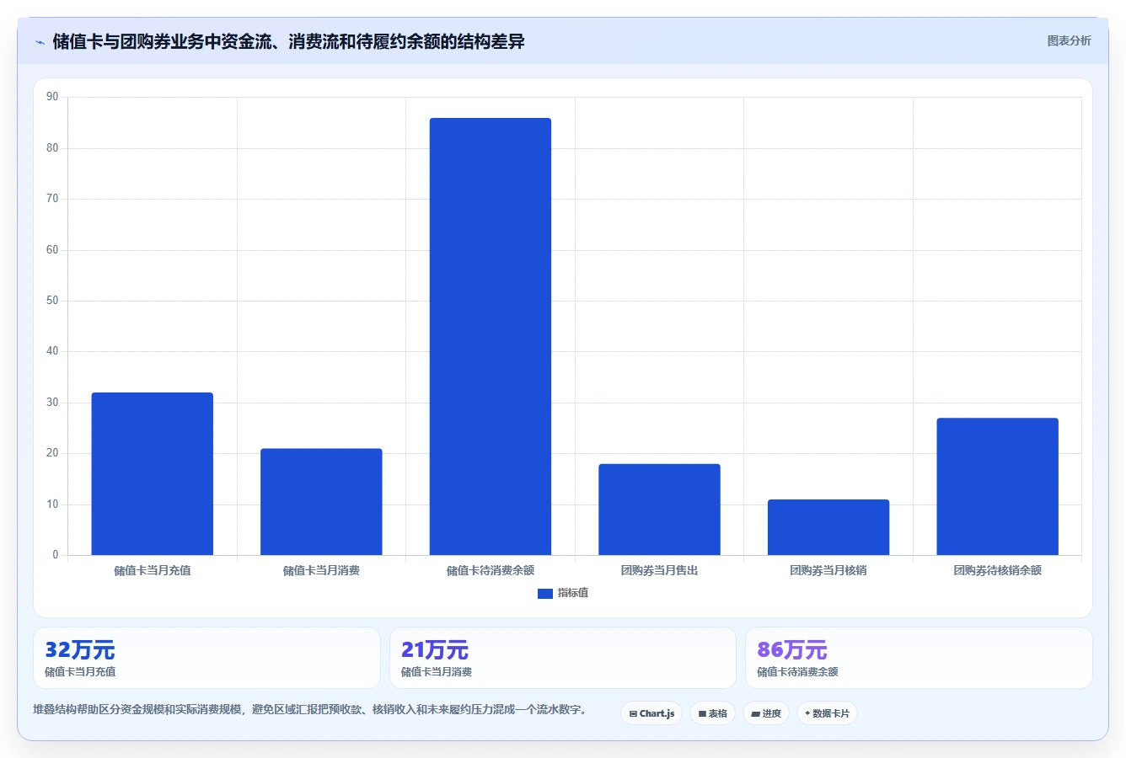
Task: Click the 储值卡当月消费 axis label
Action: coord(321,570)
